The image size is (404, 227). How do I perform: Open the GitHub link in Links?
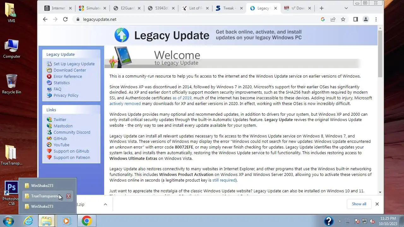click(x=60, y=138)
